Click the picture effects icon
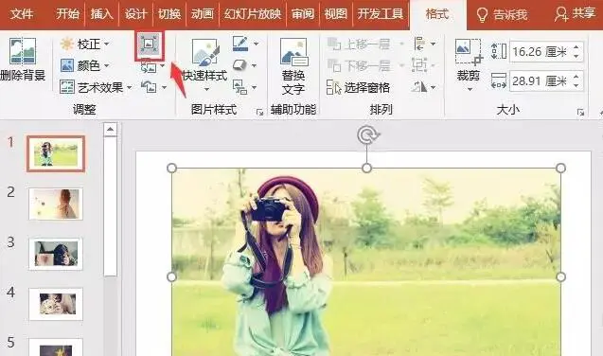This screenshot has width=603, height=356. point(240,65)
